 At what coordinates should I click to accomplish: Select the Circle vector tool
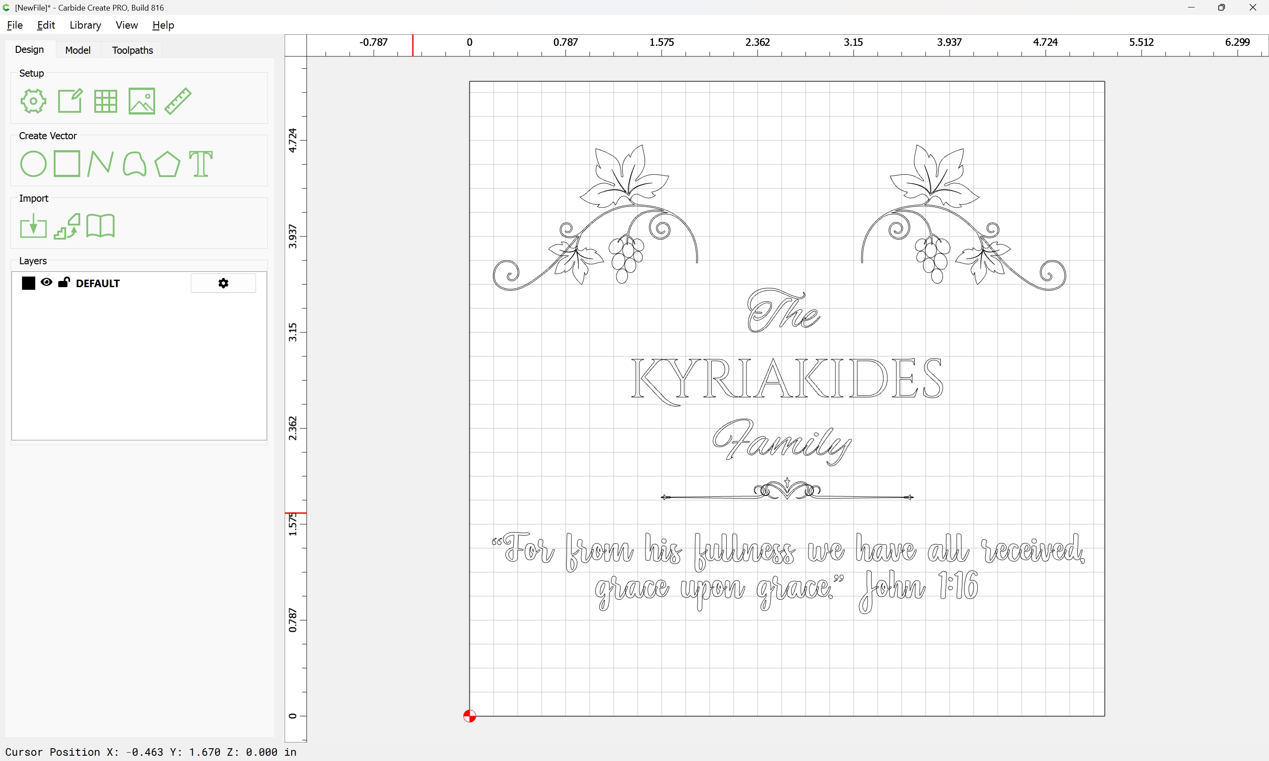tap(33, 164)
